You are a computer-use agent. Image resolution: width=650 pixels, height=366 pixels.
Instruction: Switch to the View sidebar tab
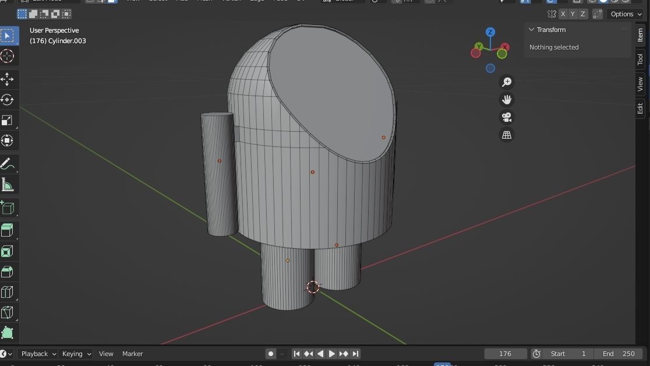point(640,85)
